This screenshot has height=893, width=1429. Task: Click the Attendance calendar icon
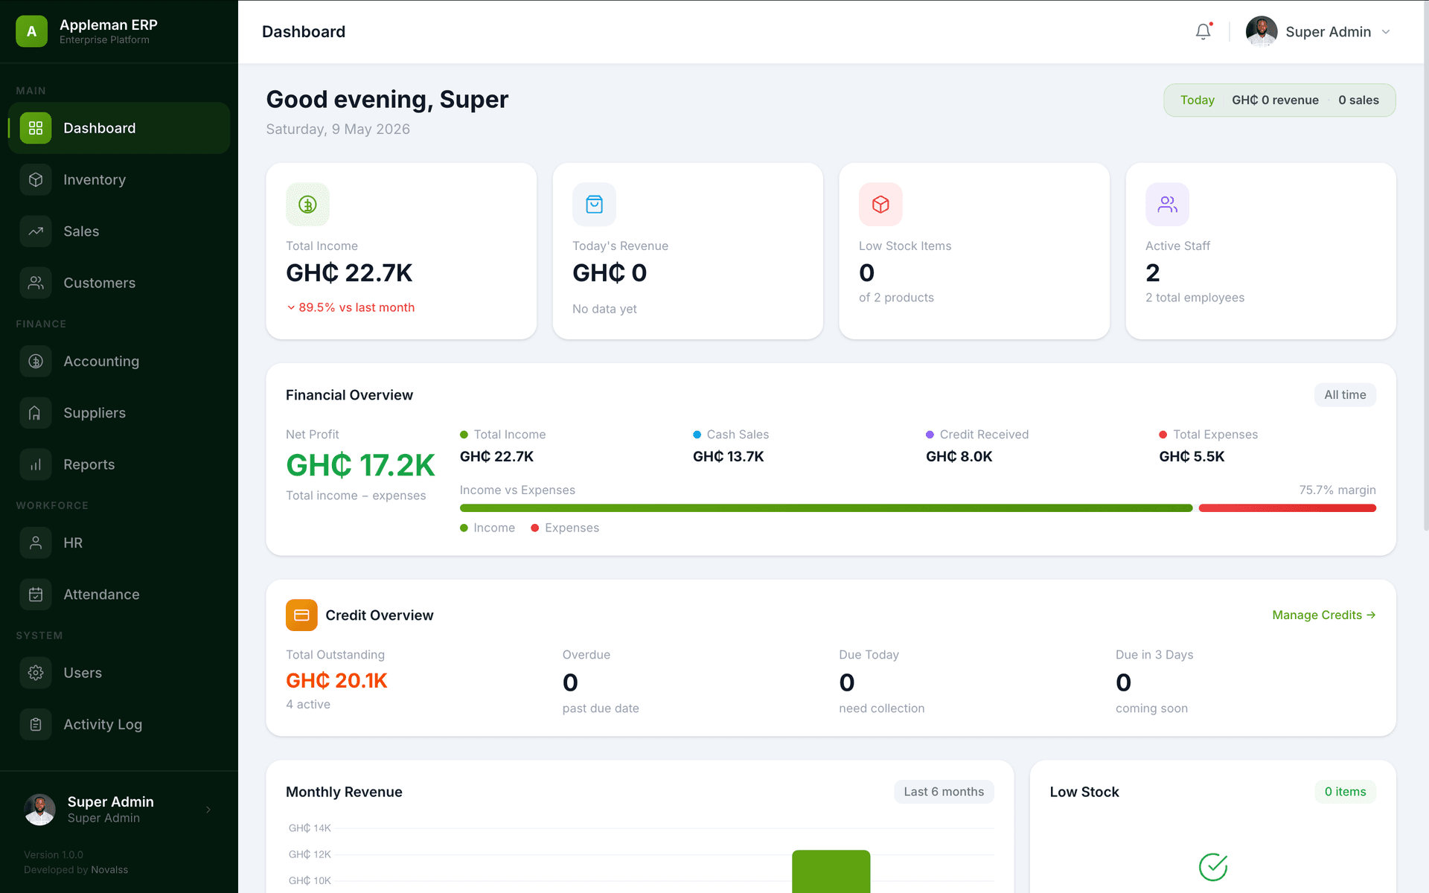point(36,595)
